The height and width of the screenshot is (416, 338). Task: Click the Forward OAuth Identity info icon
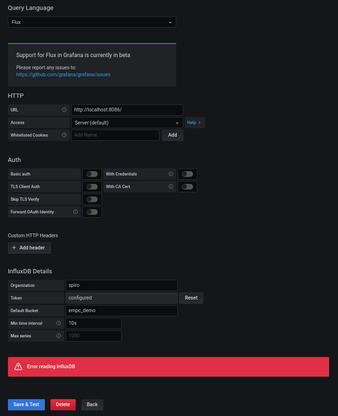coord(74,212)
